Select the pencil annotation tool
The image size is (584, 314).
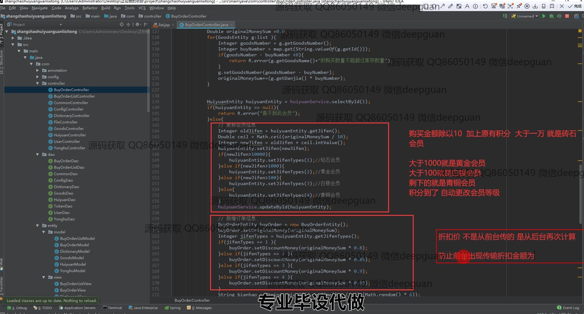pyautogui.click(x=450, y=6)
